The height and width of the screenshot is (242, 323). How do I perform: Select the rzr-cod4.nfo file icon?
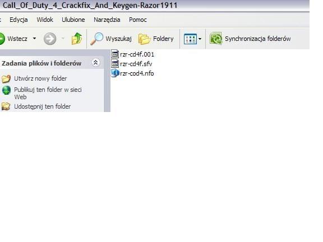click(x=115, y=73)
